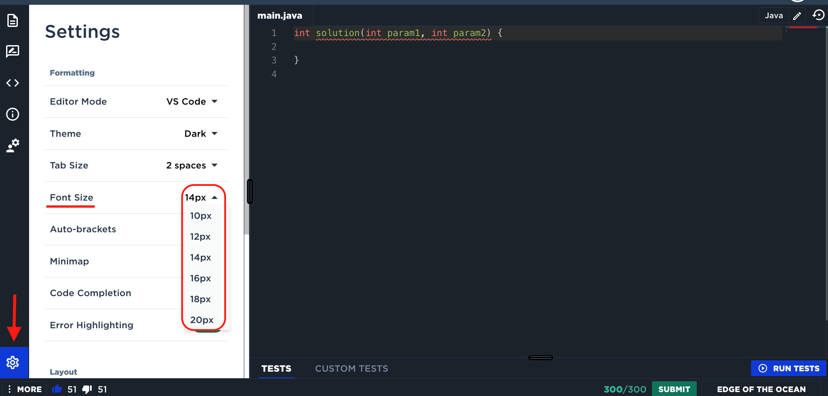This screenshot has height=396, width=828.
Task: Click the comments board icon in sidebar
Action: click(x=13, y=51)
